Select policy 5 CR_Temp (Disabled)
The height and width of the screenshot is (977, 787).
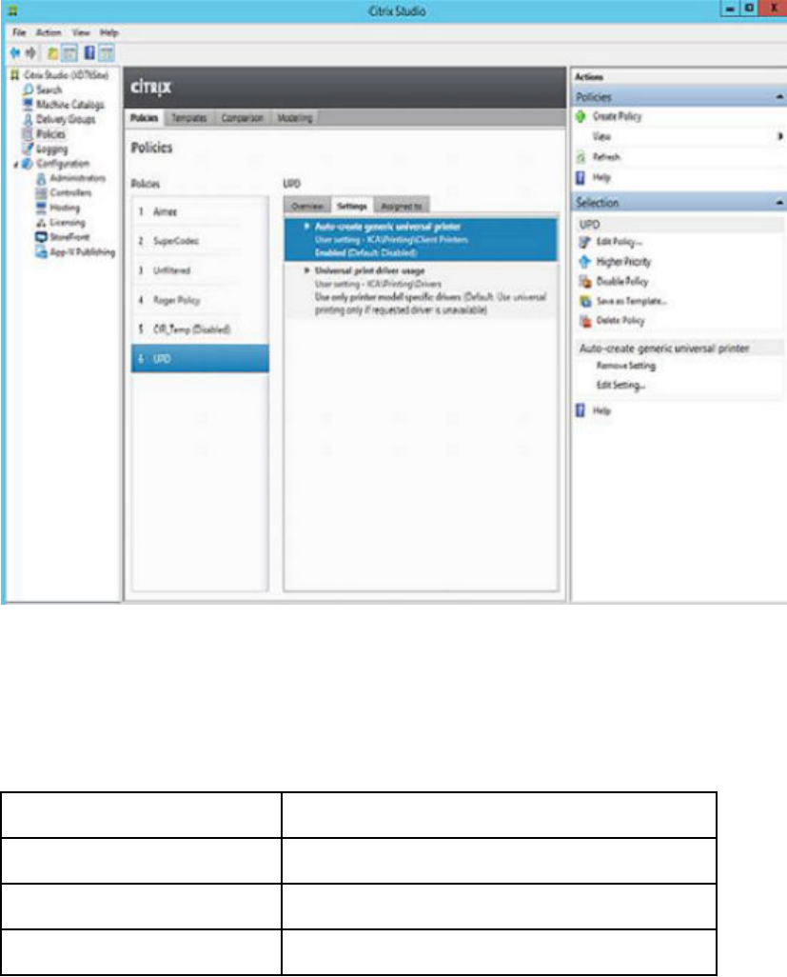tap(200, 329)
